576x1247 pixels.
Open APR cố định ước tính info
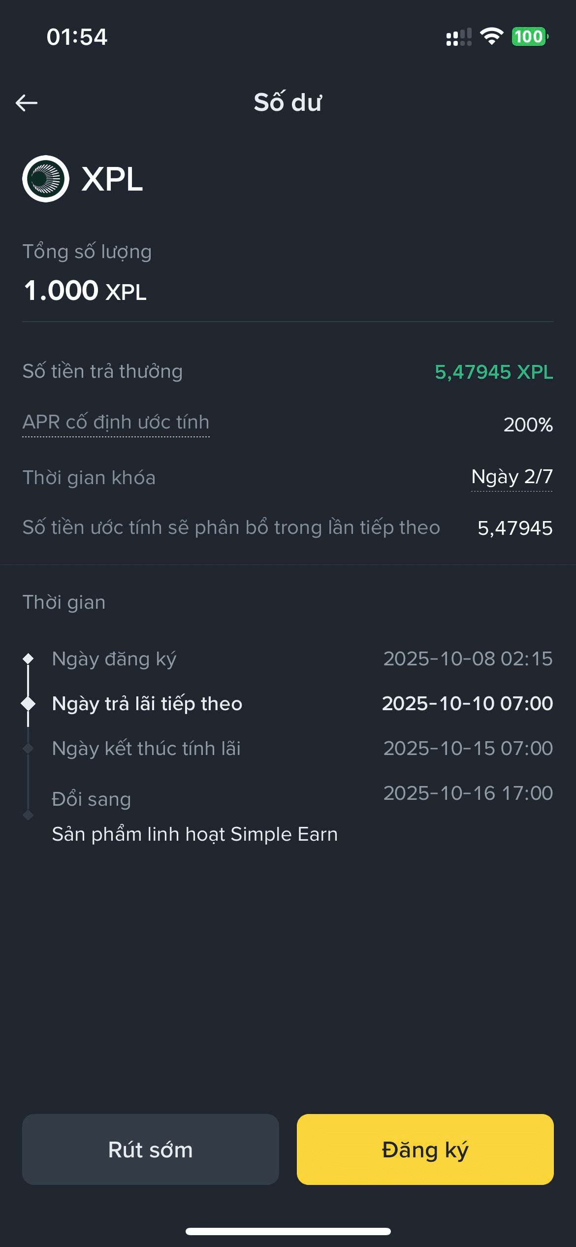(x=116, y=423)
